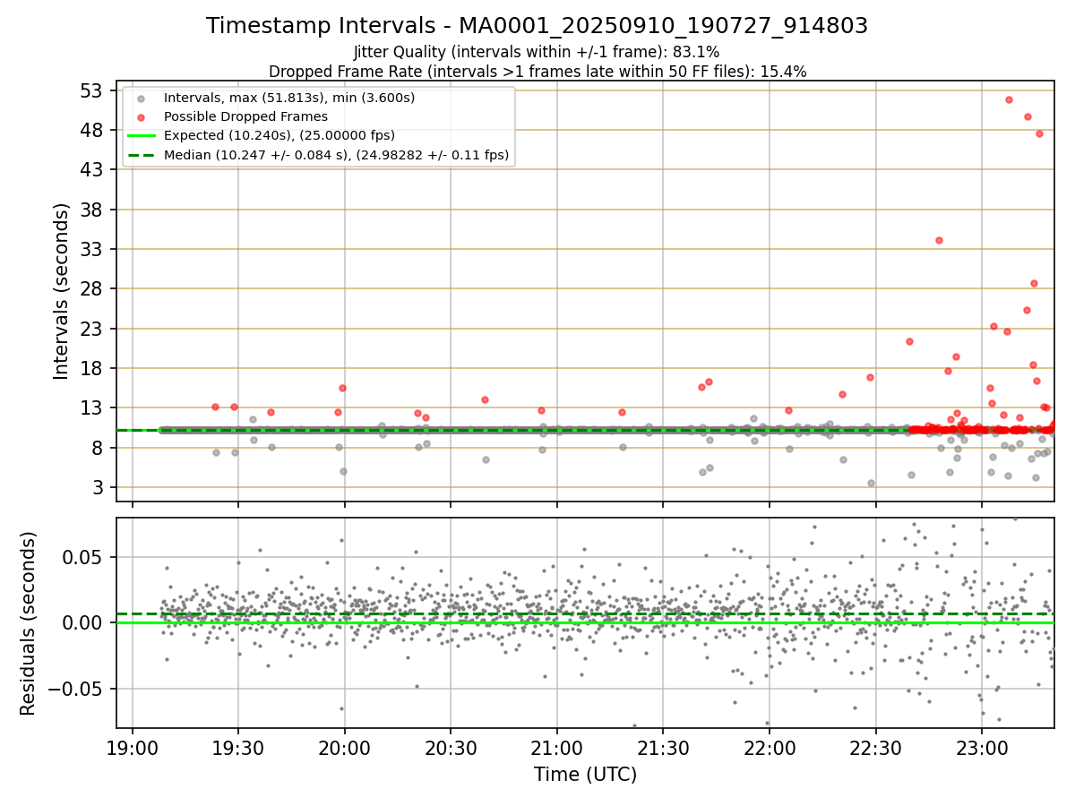Click legend entry 'Possible Dropped Frames'
1075x806 pixels.
[x=245, y=116]
